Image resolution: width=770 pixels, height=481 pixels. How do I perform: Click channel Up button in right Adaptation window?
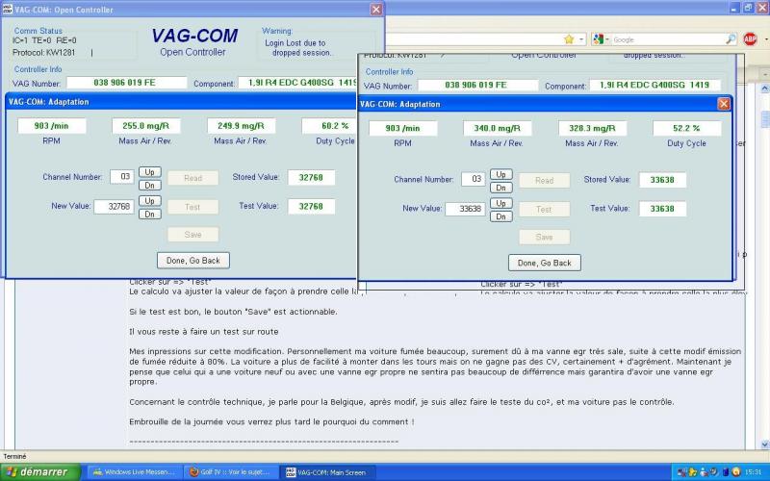pos(500,174)
